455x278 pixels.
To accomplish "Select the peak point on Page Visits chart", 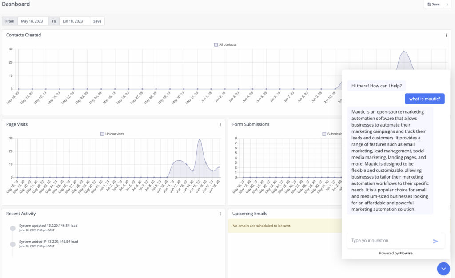I will pos(200,140).
